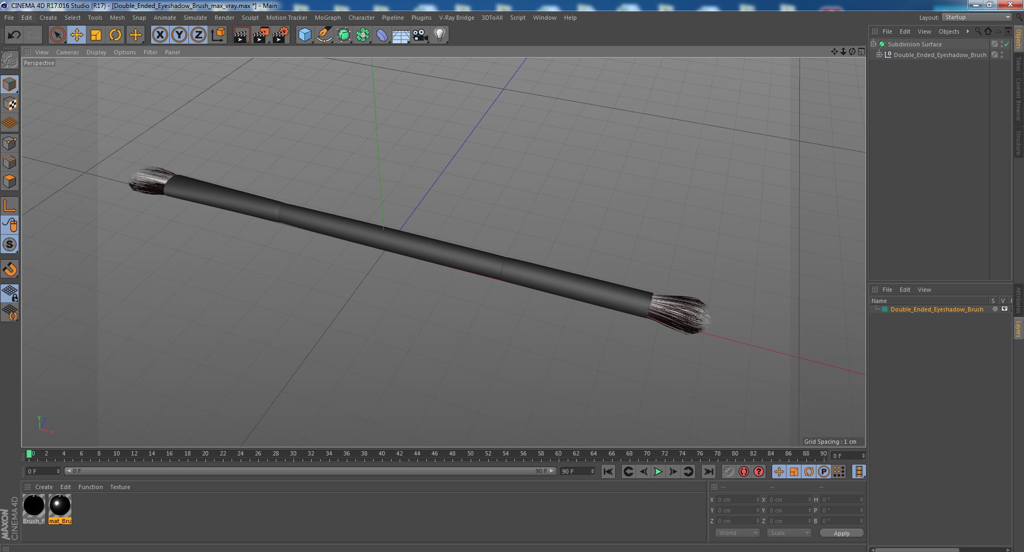Activate the Scale tool

tap(96, 35)
